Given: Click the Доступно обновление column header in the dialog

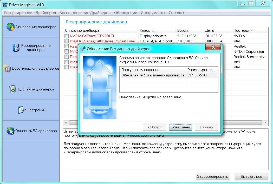Looking at the screenshot, I should tap(153, 70).
